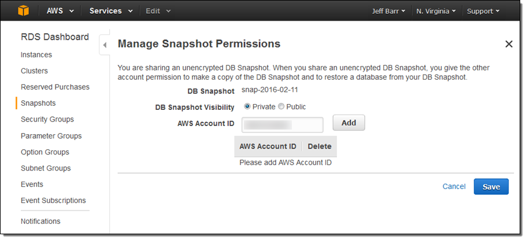The width and height of the screenshot is (526, 240).
Task: Go to Instances in sidebar
Action: (x=36, y=55)
